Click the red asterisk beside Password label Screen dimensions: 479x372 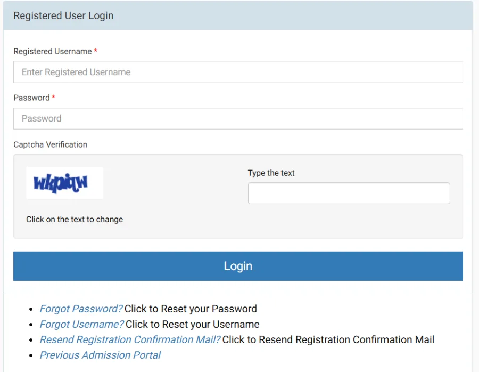pyautogui.click(x=53, y=98)
